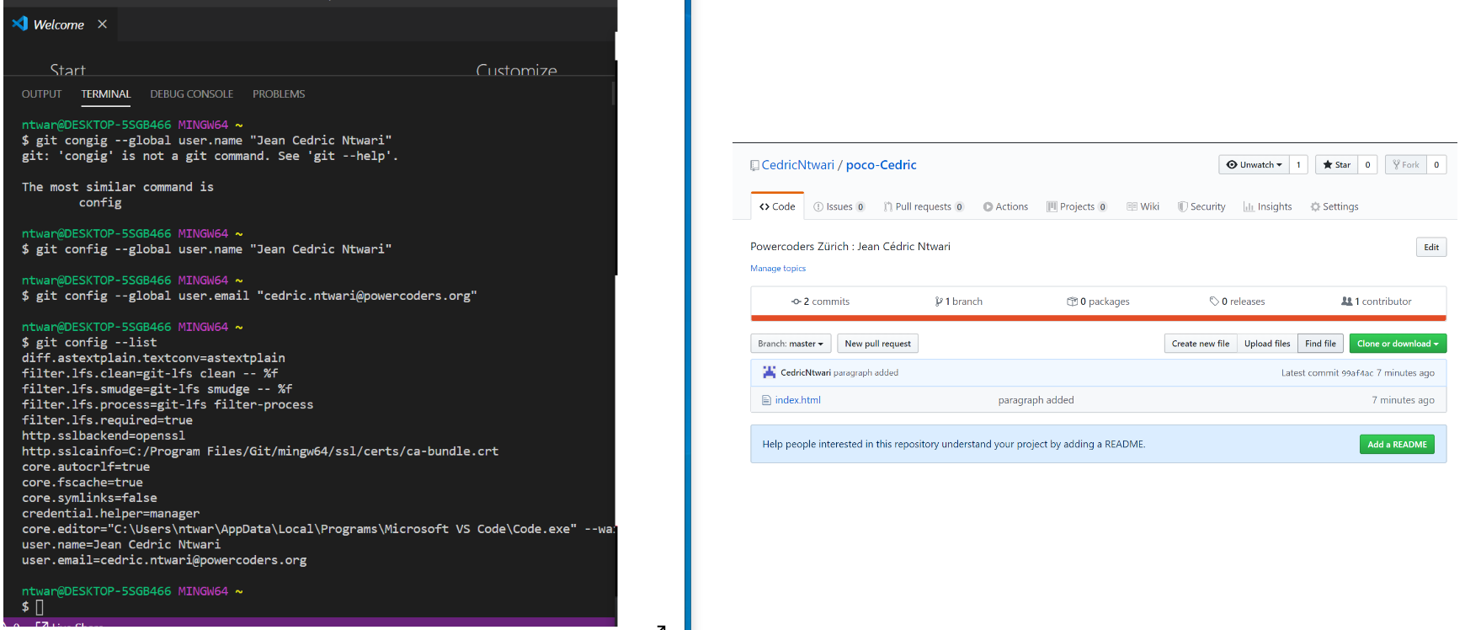
Task: Open index.html row commit message 'paragraph added'
Action: pos(1036,400)
